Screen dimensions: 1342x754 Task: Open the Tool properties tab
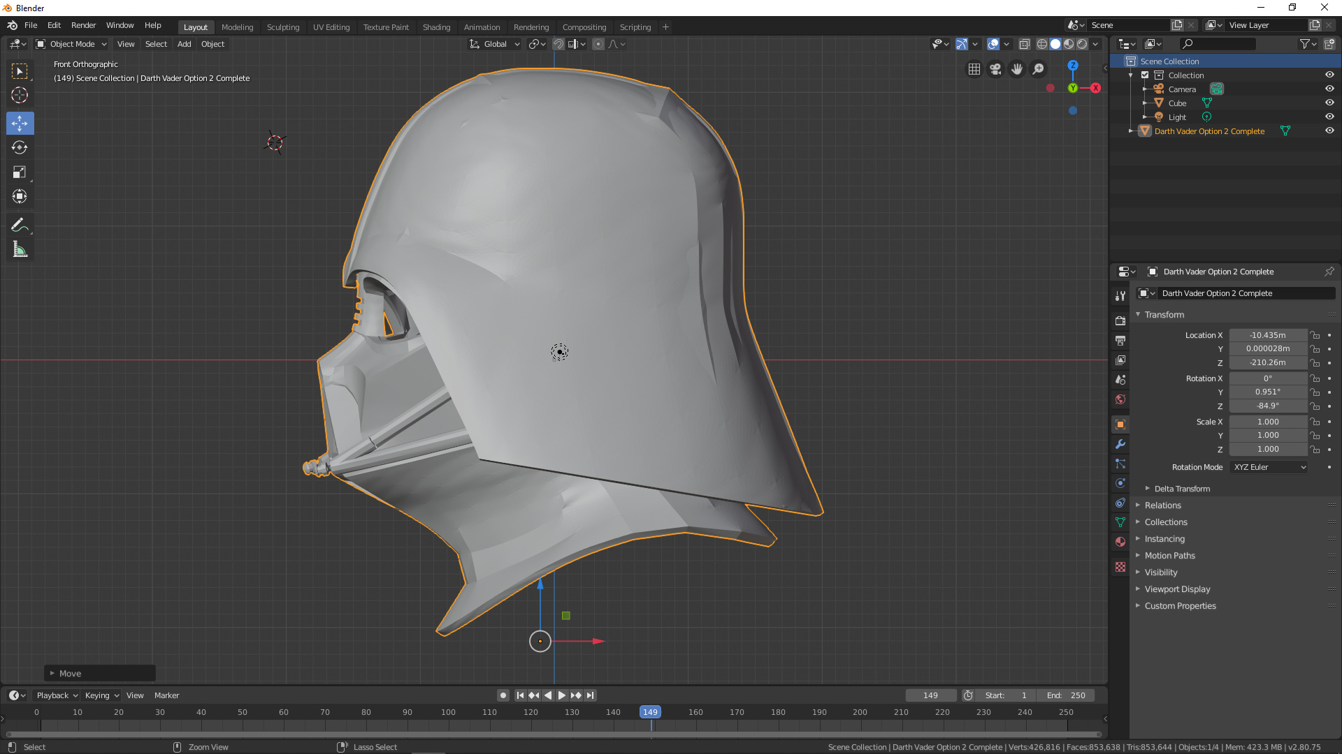(1120, 296)
